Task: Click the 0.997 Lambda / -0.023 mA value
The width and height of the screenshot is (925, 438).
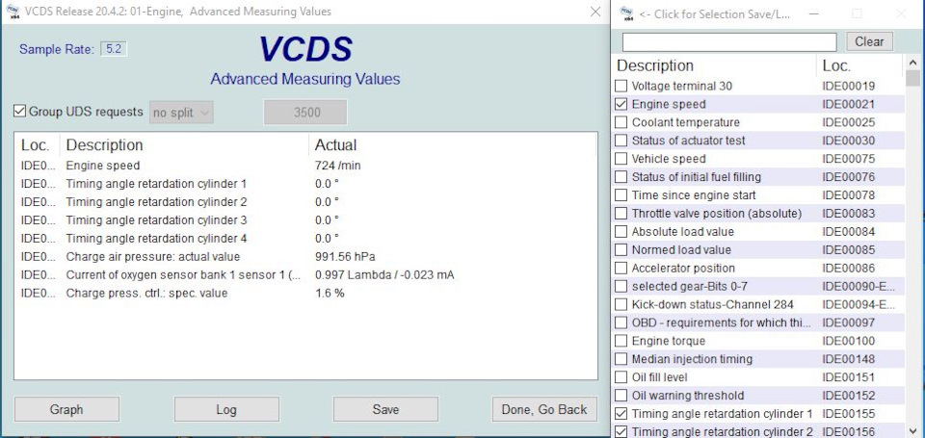Action: pos(384,275)
